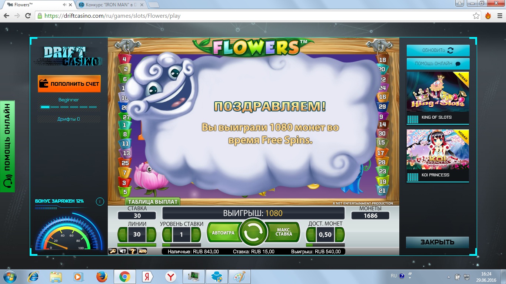Screen dimensions: 506x284
Task: Open the game help question mark icon
Action: [133, 251]
